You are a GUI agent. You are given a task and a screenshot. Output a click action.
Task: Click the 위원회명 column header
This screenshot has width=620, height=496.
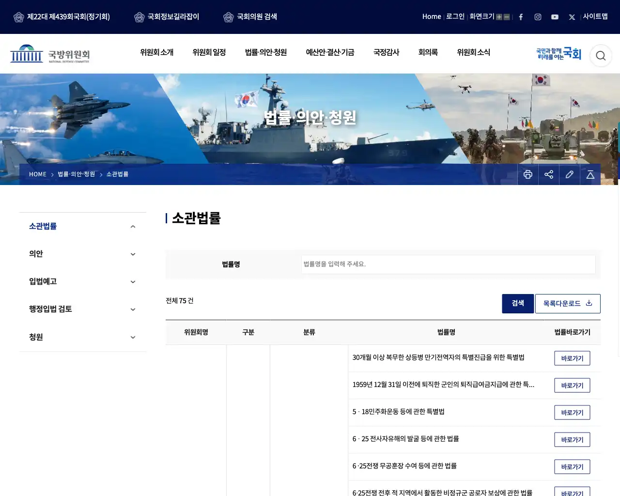click(x=196, y=332)
